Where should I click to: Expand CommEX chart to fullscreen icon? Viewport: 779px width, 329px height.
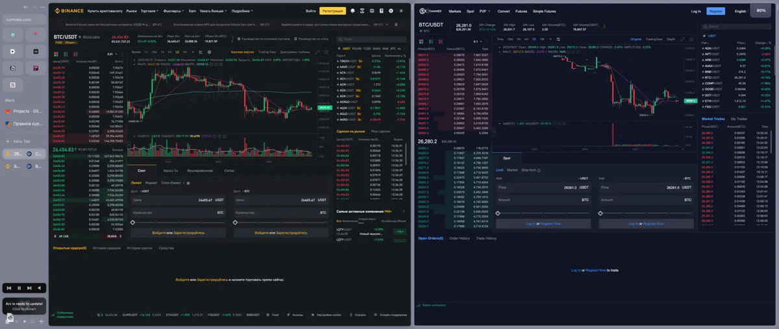(682, 39)
